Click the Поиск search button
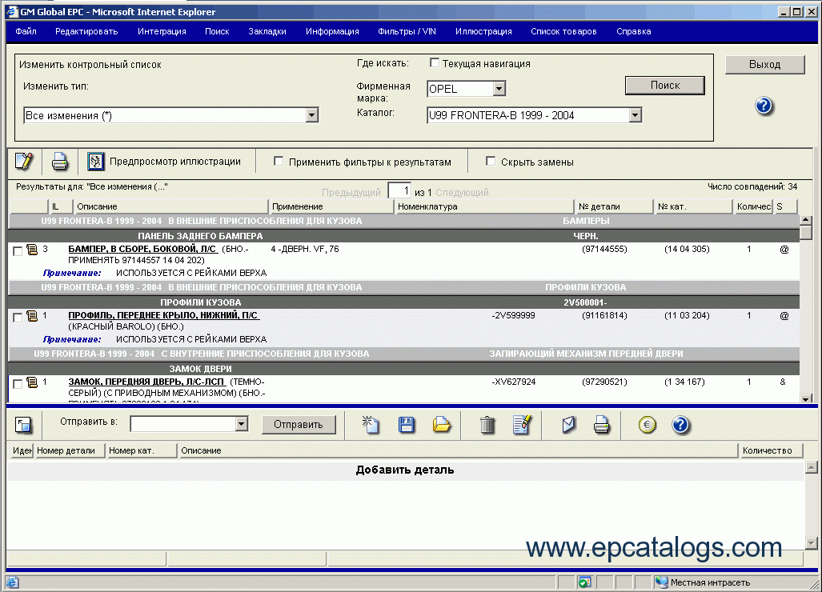This screenshot has width=822, height=592. click(x=665, y=86)
